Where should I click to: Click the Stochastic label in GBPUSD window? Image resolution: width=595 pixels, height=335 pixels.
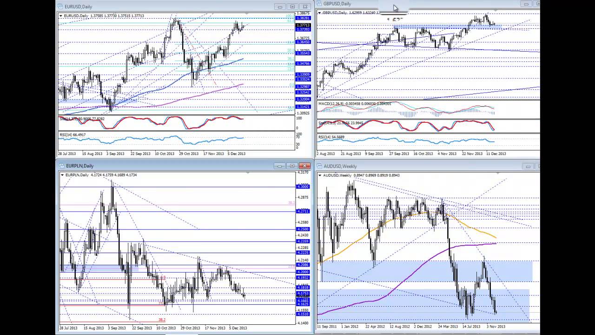(x=340, y=123)
